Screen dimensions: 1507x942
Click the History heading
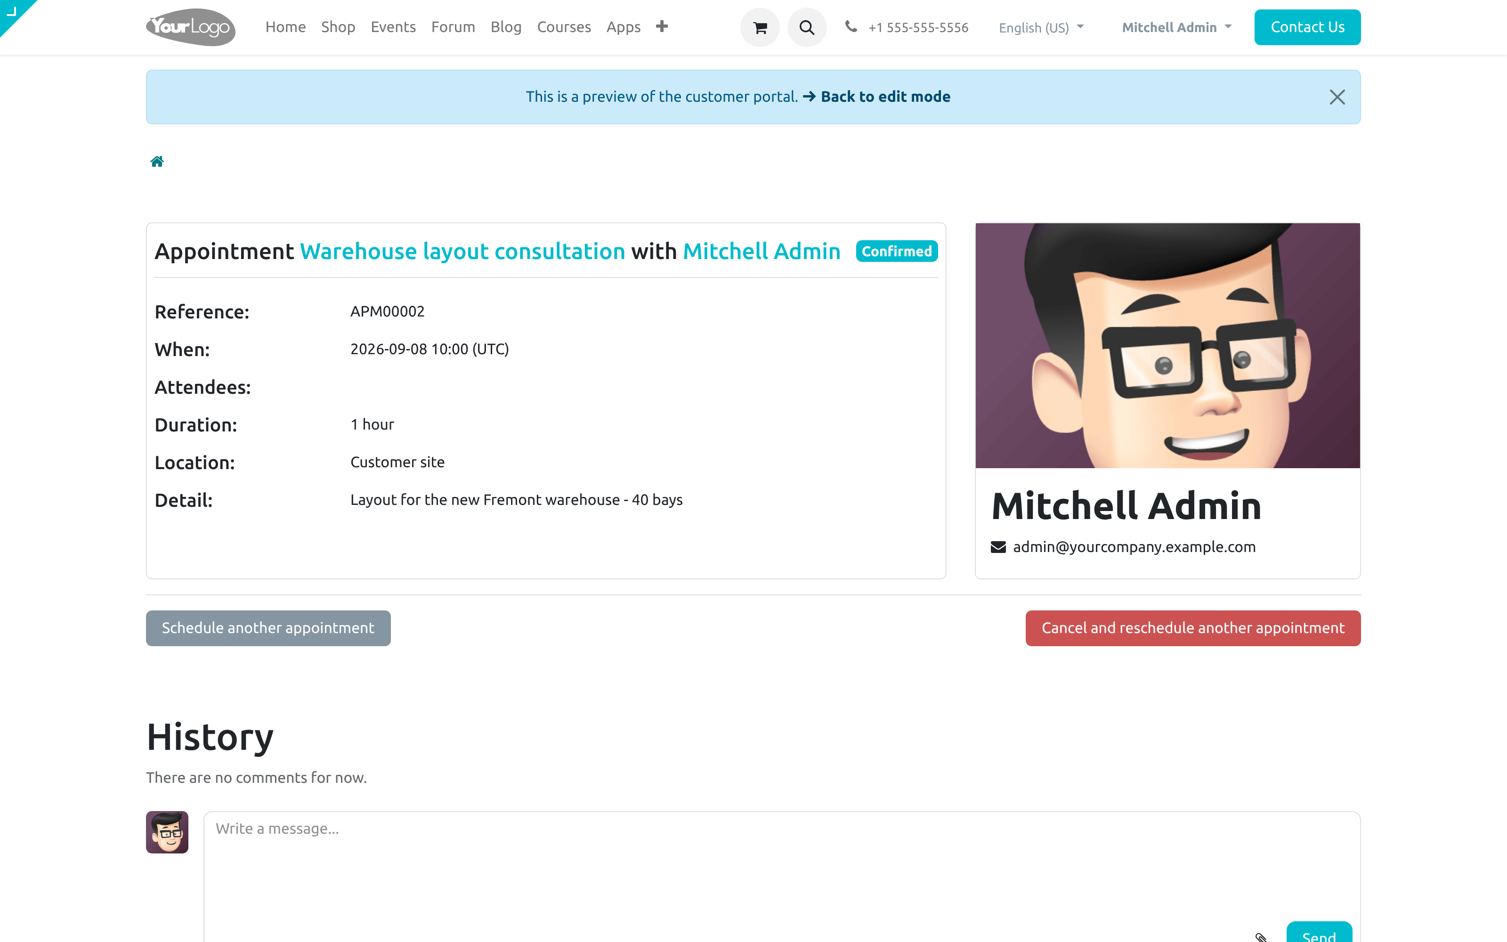click(210, 737)
